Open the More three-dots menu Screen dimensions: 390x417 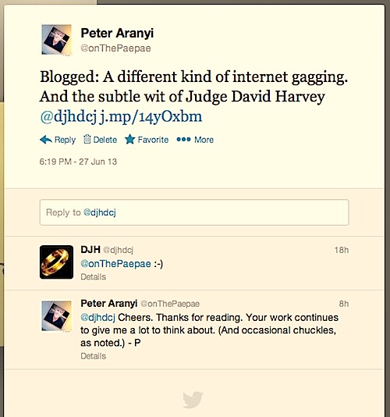[x=183, y=139]
